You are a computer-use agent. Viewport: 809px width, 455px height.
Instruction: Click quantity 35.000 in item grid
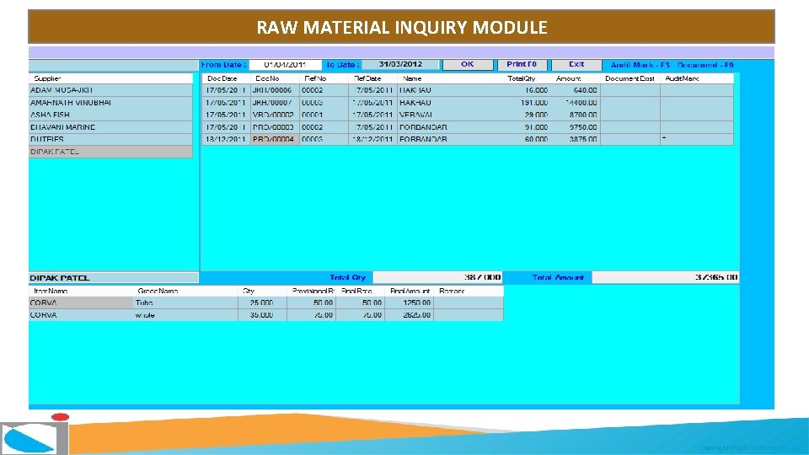point(262,314)
